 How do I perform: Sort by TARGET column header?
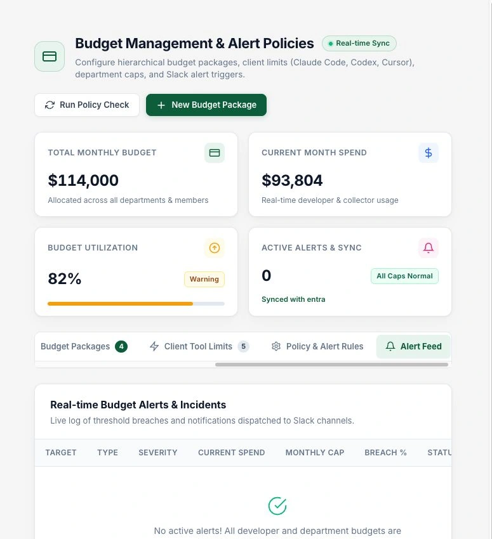[x=61, y=452]
